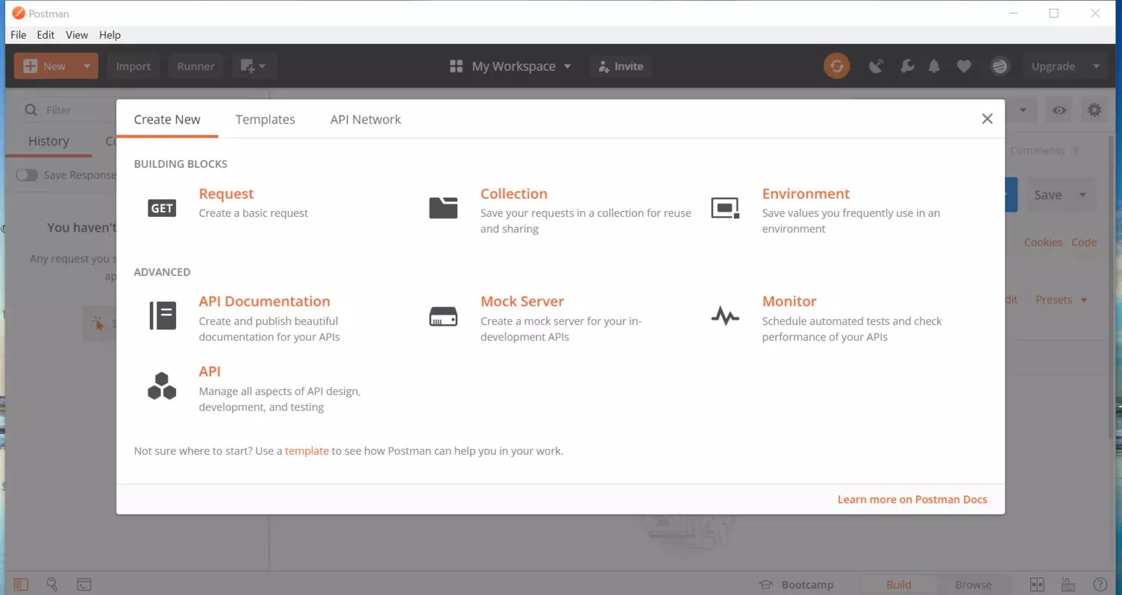Expand the Upgrade dropdown arrow

click(1096, 66)
